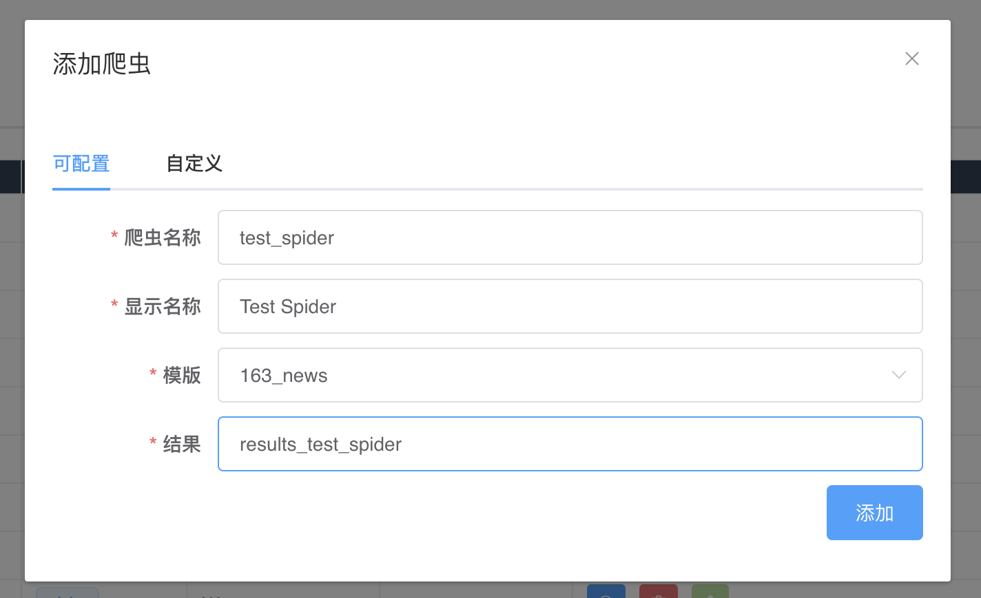The width and height of the screenshot is (981, 598).
Task: Click the 添加 submit button
Action: [x=874, y=513]
